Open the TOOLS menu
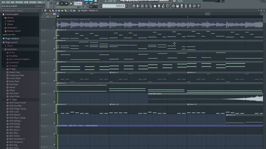Viewport: 266px width, 149px height. tap(40, 2)
